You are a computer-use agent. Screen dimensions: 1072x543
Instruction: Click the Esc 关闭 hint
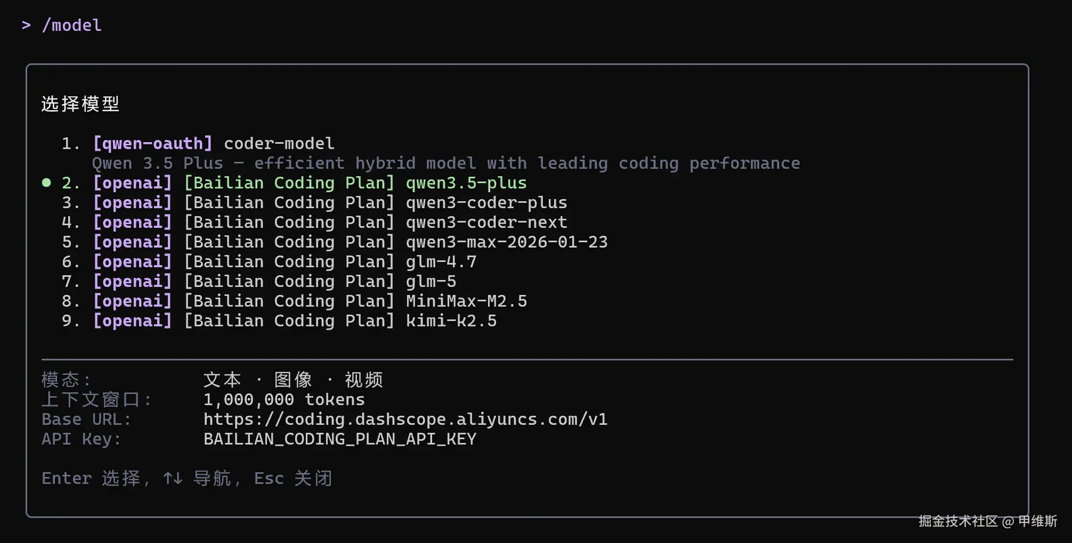pos(293,479)
